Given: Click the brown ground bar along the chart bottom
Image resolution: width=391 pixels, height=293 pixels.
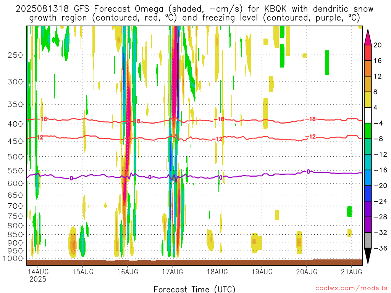Looking at the screenshot, I should [194, 262].
